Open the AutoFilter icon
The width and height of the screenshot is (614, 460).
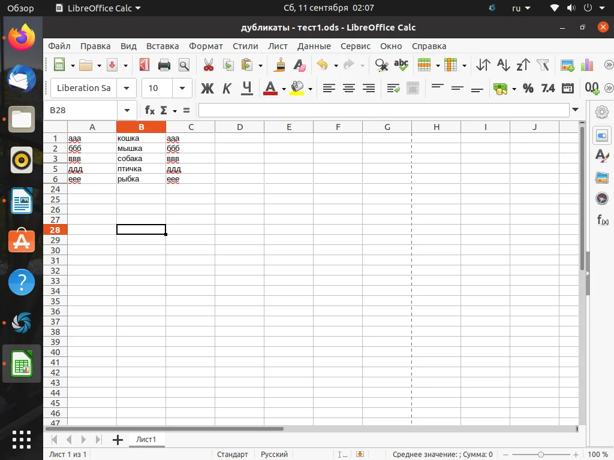[541, 65]
